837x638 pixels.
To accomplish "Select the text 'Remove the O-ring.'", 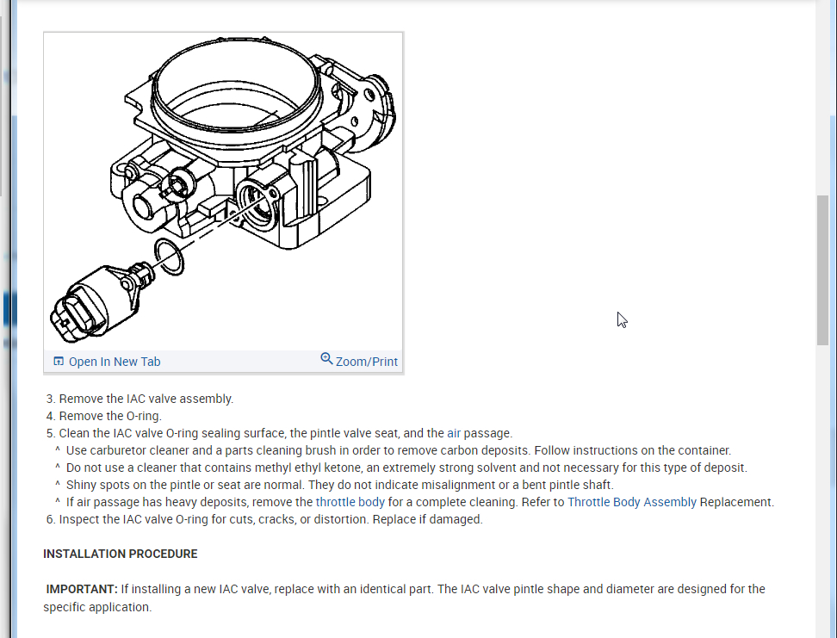I will (110, 416).
